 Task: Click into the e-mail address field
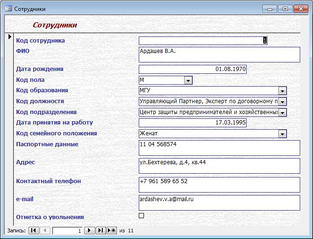(219, 203)
